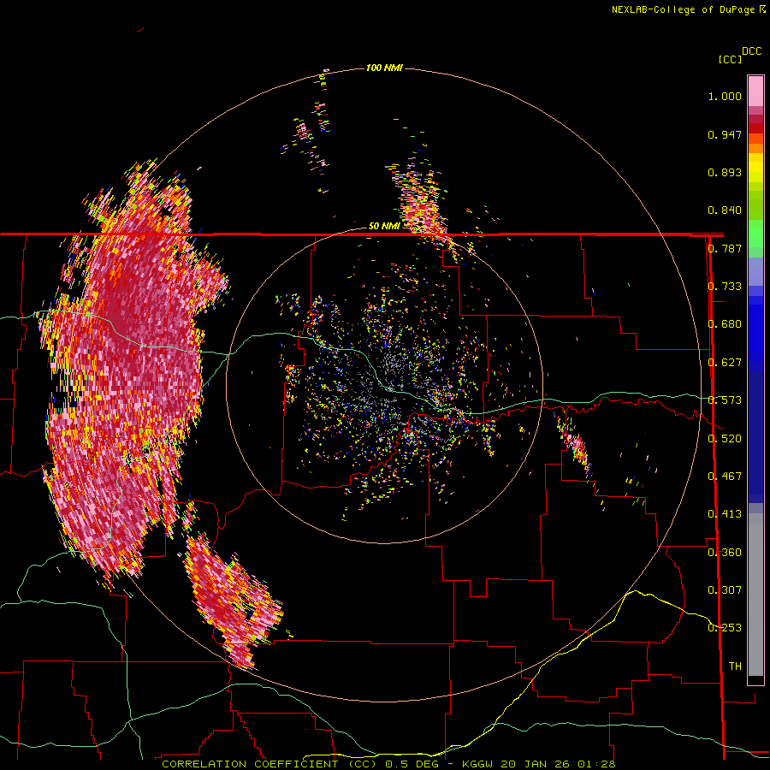
Task: Click the [CC] units label
Action: coord(730,59)
